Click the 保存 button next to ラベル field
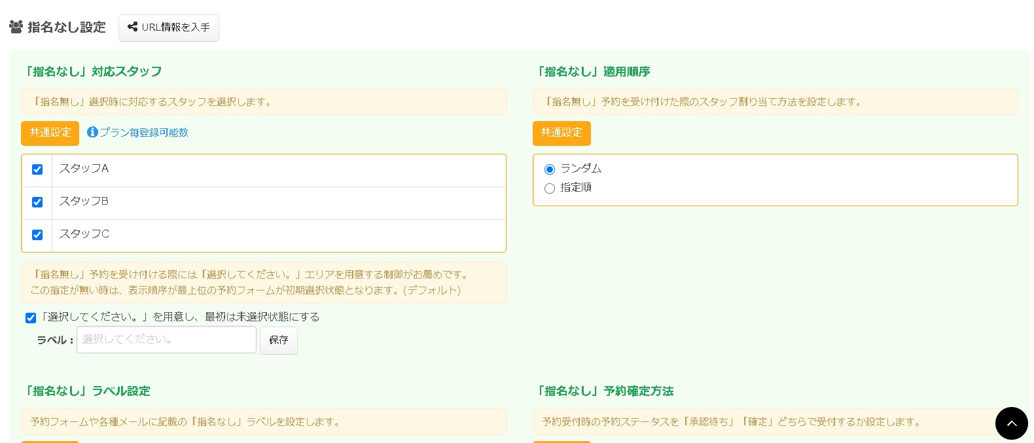 [x=278, y=340]
